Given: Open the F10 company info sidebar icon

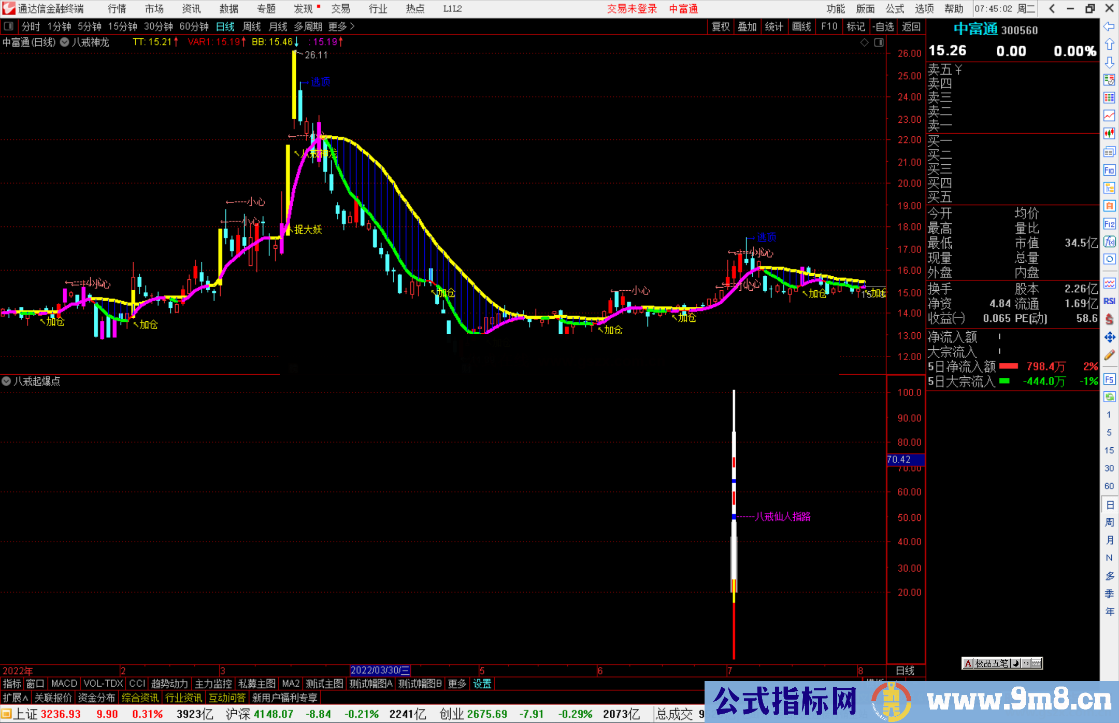Looking at the screenshot, I should click(x=1109, y=170).
